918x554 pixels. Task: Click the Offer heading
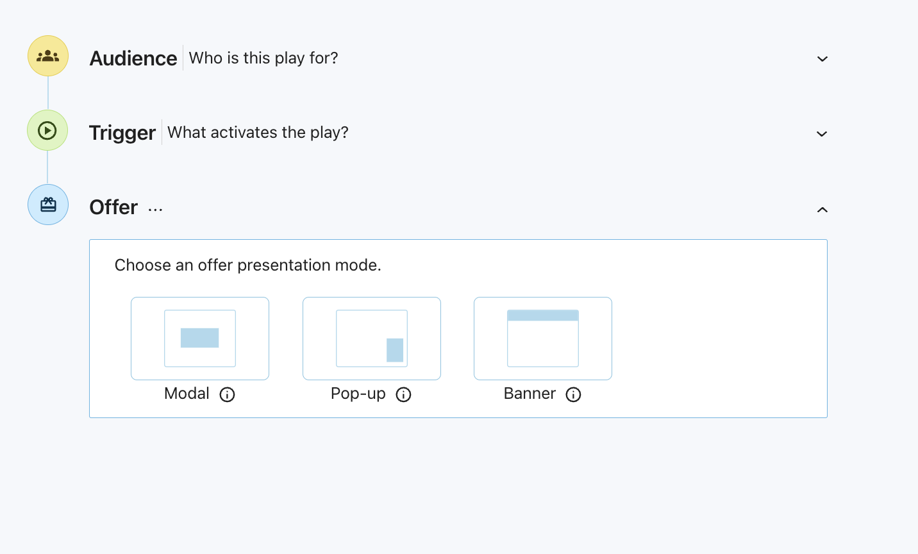pyautogui.click(x=113, y=207)
